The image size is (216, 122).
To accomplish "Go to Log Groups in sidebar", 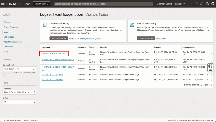I will 9,37.
